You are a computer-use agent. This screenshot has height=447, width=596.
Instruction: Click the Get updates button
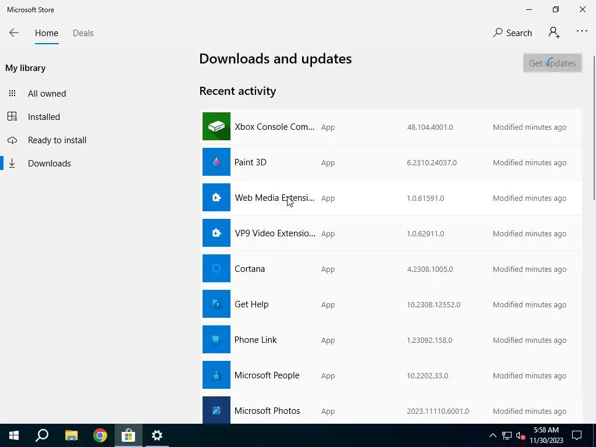click(552, 63)
